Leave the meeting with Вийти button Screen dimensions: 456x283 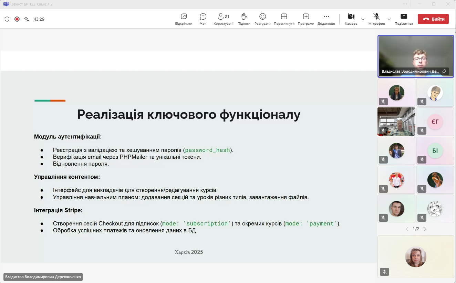[x=433, y=19]
